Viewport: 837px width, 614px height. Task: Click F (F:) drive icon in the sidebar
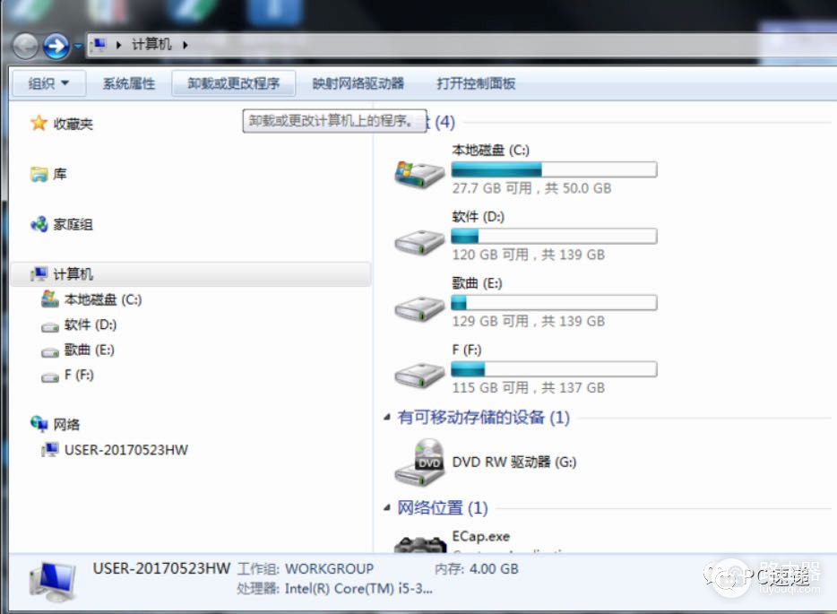point(50,377)
